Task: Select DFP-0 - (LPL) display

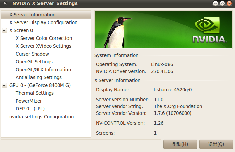Action: coord(30,109)
